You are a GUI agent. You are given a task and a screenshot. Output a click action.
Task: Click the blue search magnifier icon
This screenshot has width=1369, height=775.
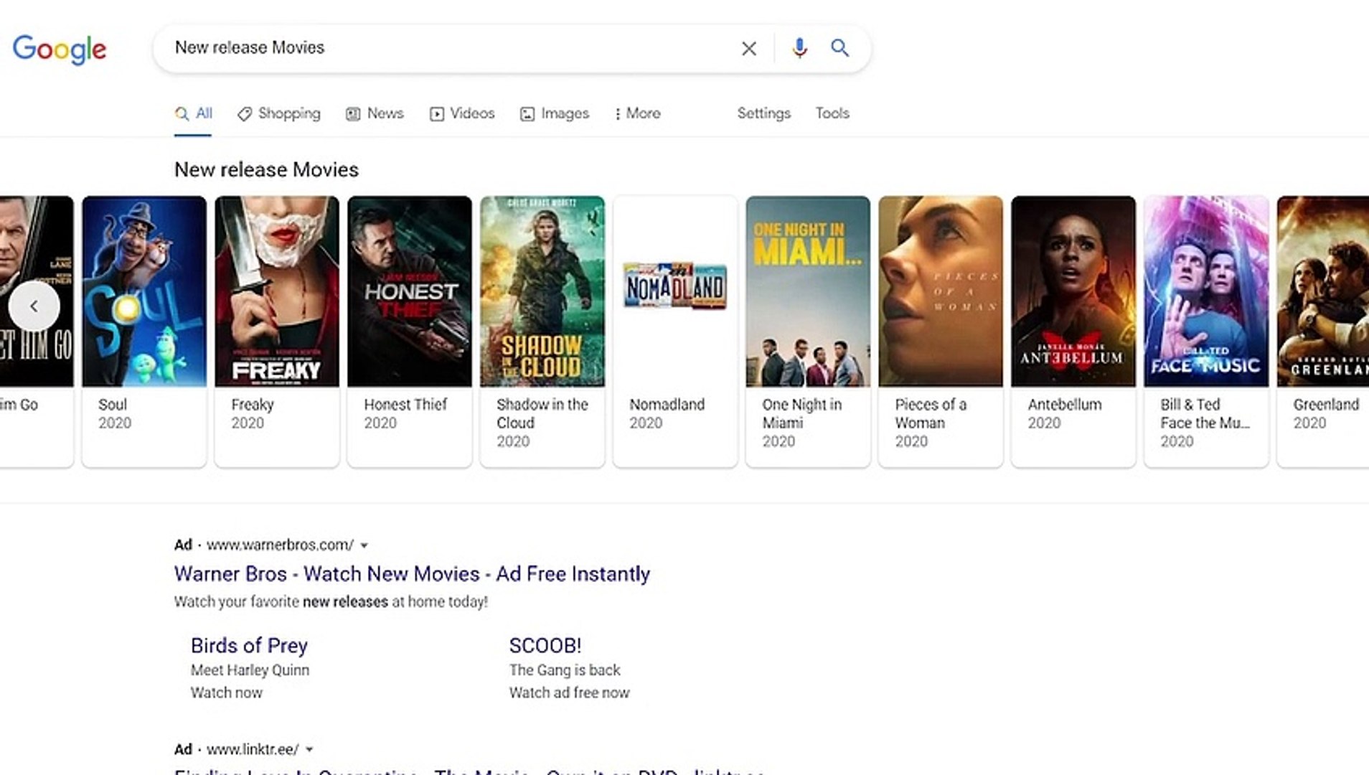(839, 48)
